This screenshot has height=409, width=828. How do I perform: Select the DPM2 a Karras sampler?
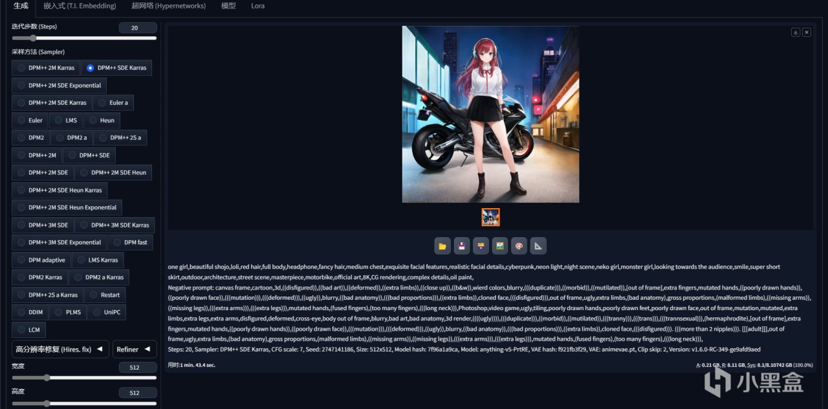pyautogui.click(x=99, y=277)
